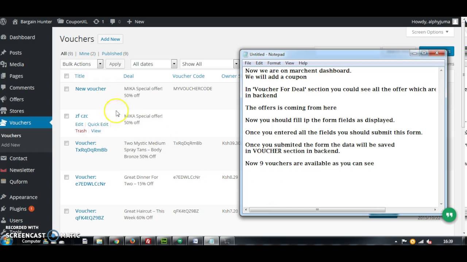Open Firefox from the taskbar

coord(132,241)
